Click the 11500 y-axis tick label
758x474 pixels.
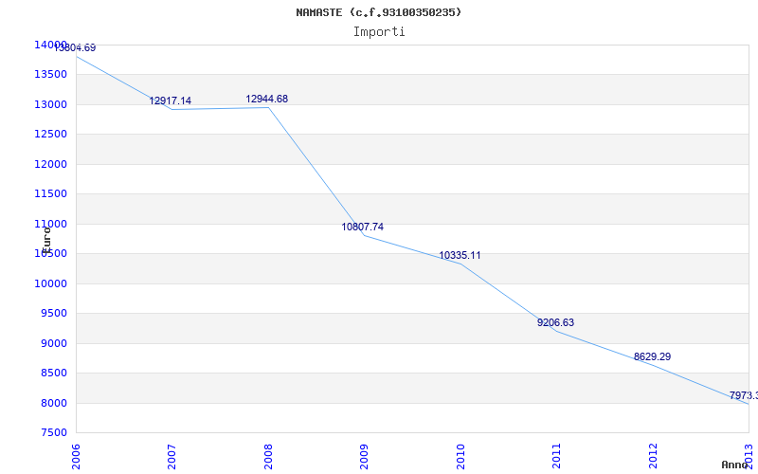coord(50,194)
